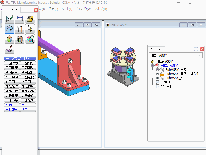This screenshot has width=206, height=155.
Task: Open the hierarchy tree structure icon
Action: click(30, 29)
